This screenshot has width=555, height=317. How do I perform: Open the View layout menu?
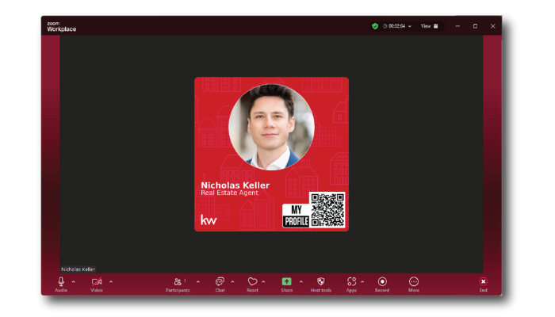tap(430, 26)
